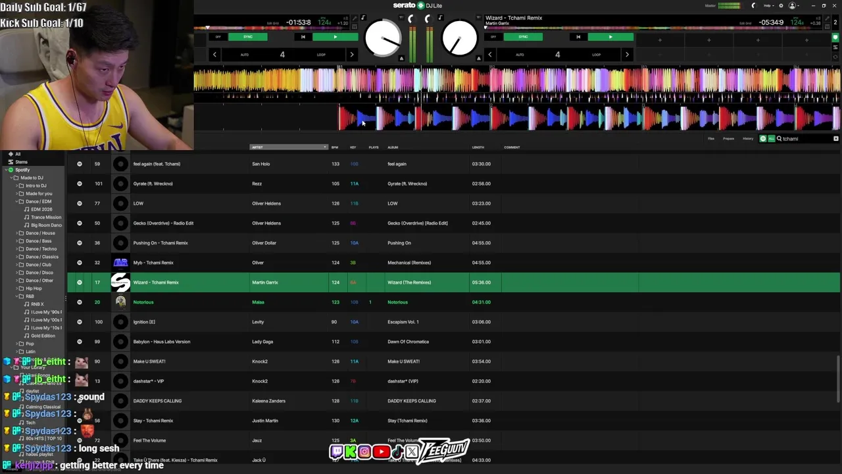Image resolution: width=842 pixels, height=474 pixels.
Task: Enable SYNC on the left deck
Action: pos(248,37)
